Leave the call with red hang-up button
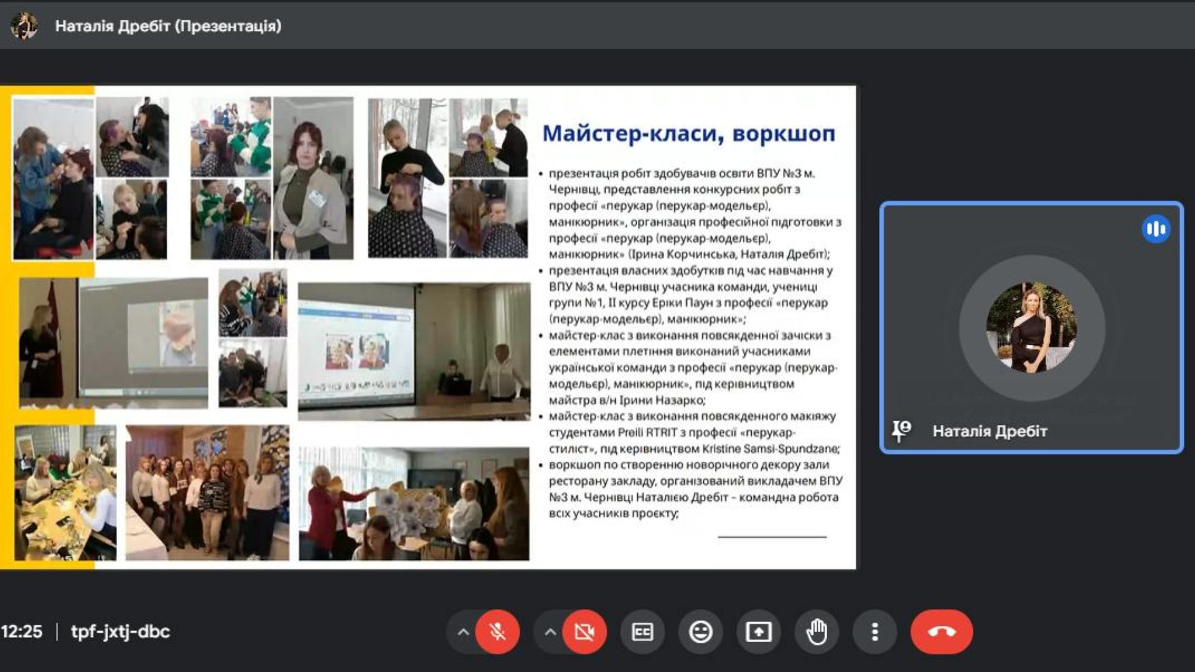Image resolution: width=1195 pixels, height=672 pixels. [x=941, y=632]
